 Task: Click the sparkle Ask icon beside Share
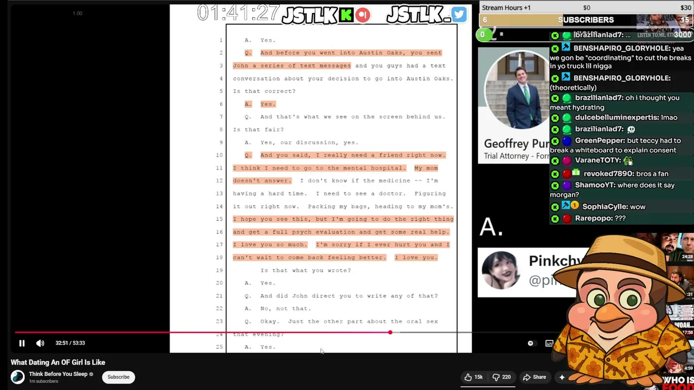tap(562, 377)
